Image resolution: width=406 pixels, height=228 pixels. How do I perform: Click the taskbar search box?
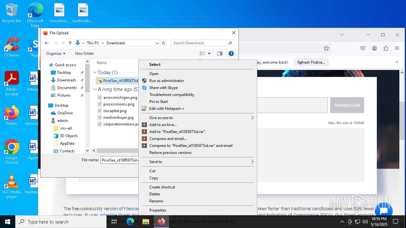tap(61, 222)
